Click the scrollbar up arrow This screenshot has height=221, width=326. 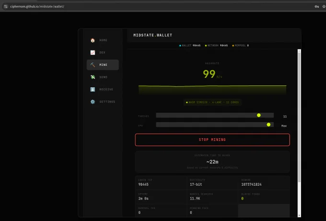pos(299,51)
